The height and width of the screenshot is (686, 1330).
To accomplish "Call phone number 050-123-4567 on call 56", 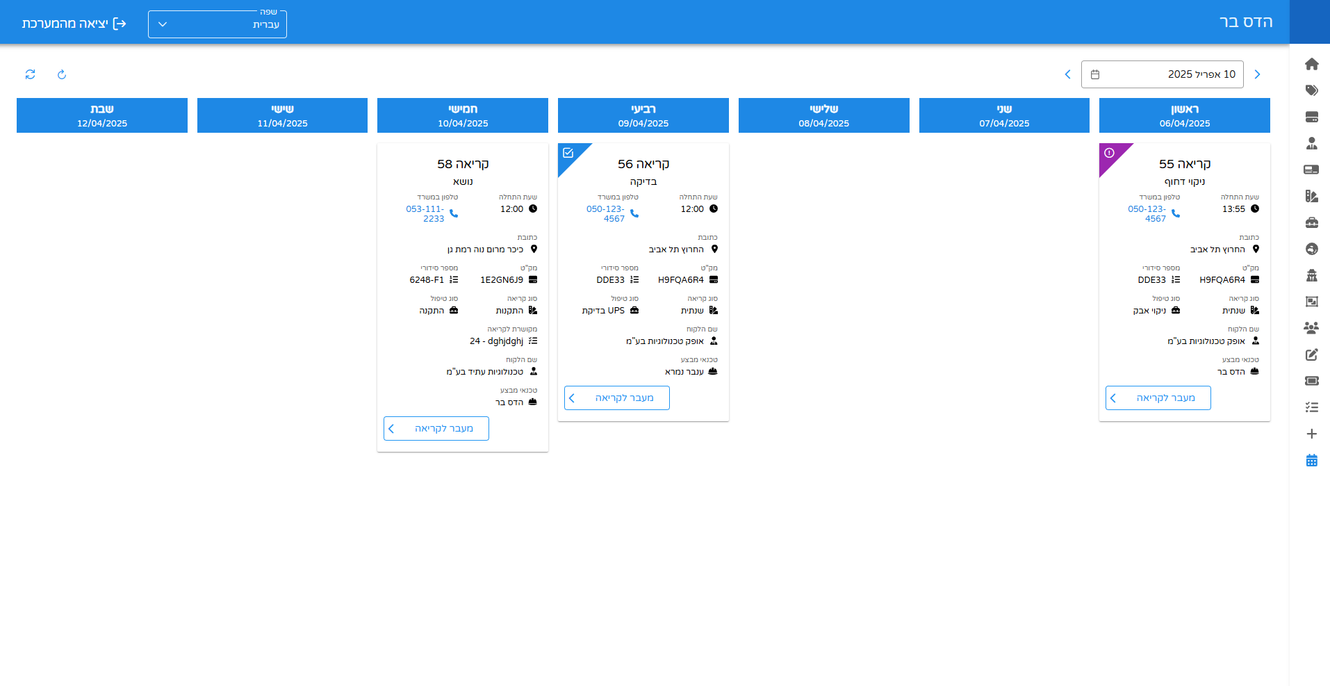I will pyautogui.click(x=606, y=213).
